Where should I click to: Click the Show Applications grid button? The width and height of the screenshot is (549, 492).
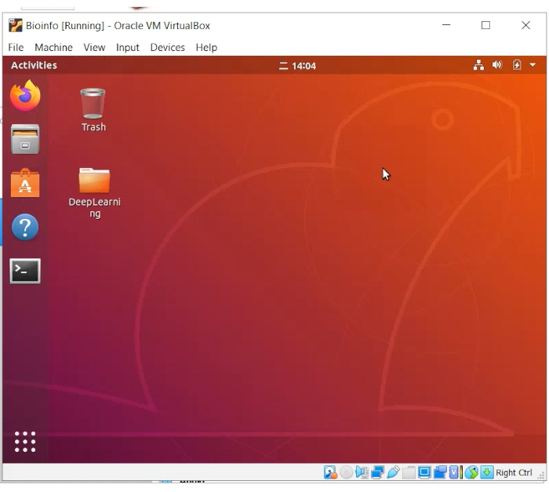25,442
